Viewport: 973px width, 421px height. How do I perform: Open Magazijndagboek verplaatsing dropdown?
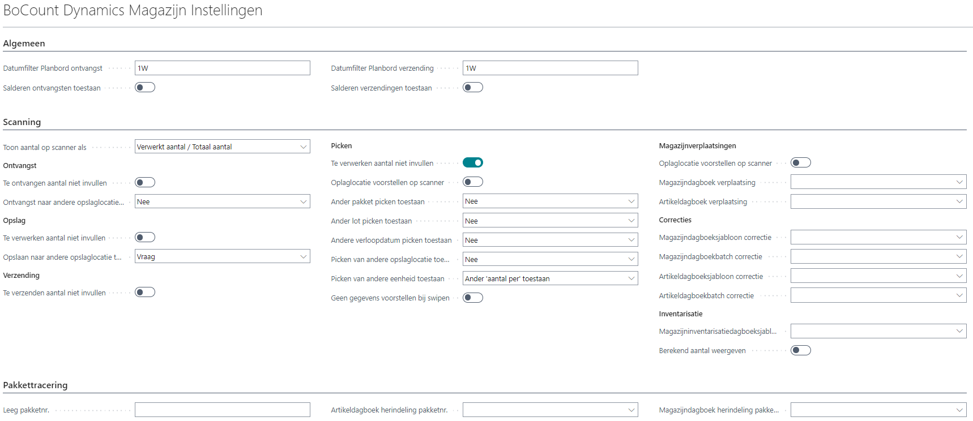878,182
